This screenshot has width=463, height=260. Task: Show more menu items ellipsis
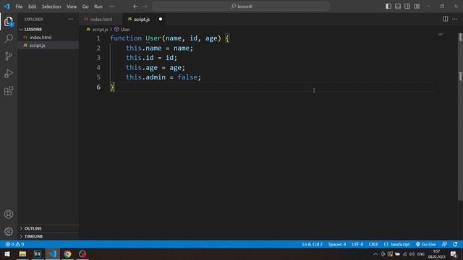112,6
